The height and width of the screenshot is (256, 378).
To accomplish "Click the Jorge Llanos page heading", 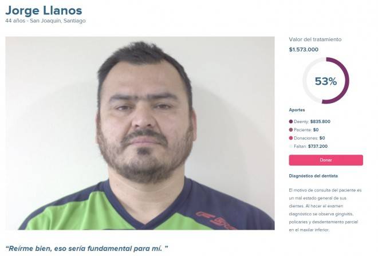I will [x=44, y=10].
